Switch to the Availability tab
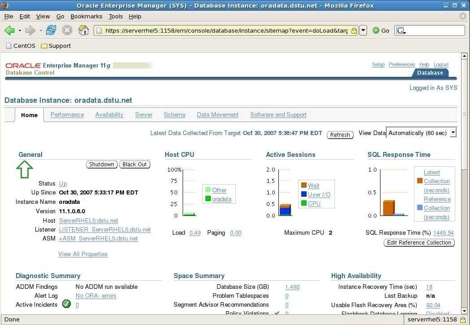This screenshot has height=325, width=470. coord(109,114)
